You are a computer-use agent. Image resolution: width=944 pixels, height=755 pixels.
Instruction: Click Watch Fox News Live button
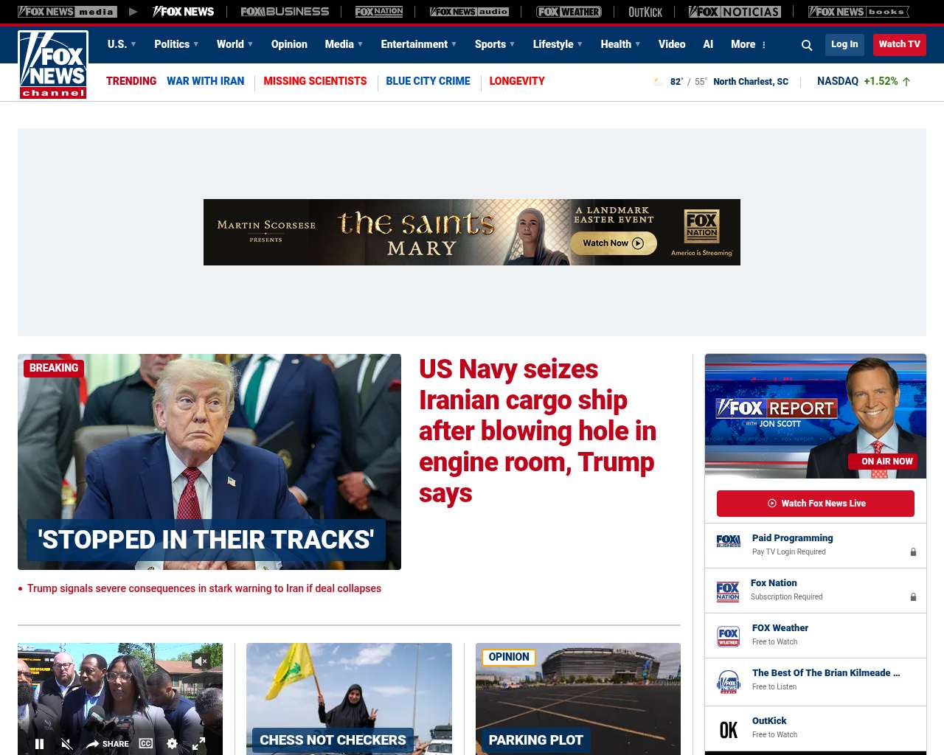816,504
